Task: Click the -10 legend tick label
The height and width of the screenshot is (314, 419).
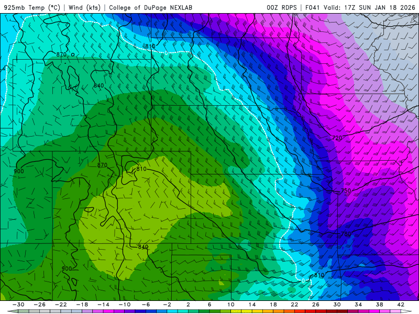Action: pos(125,305)
